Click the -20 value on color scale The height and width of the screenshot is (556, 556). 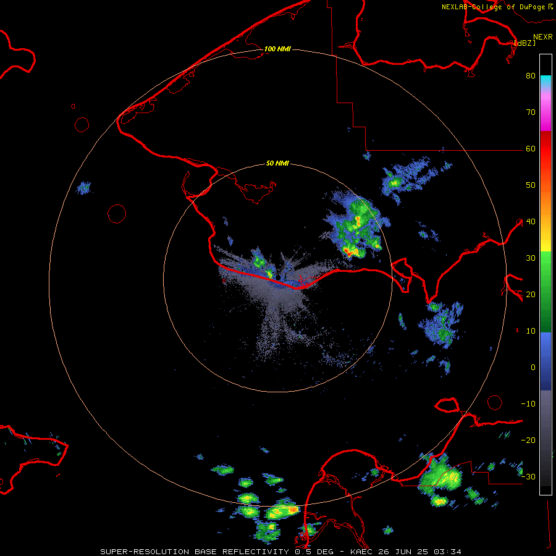(x=528, y=440)
